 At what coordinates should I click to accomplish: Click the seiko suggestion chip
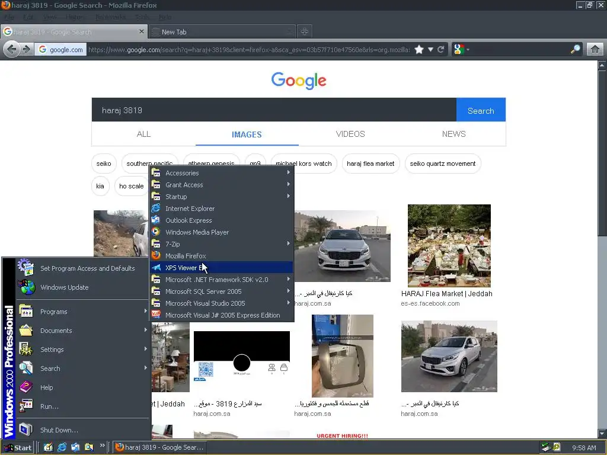pos(104,164)
